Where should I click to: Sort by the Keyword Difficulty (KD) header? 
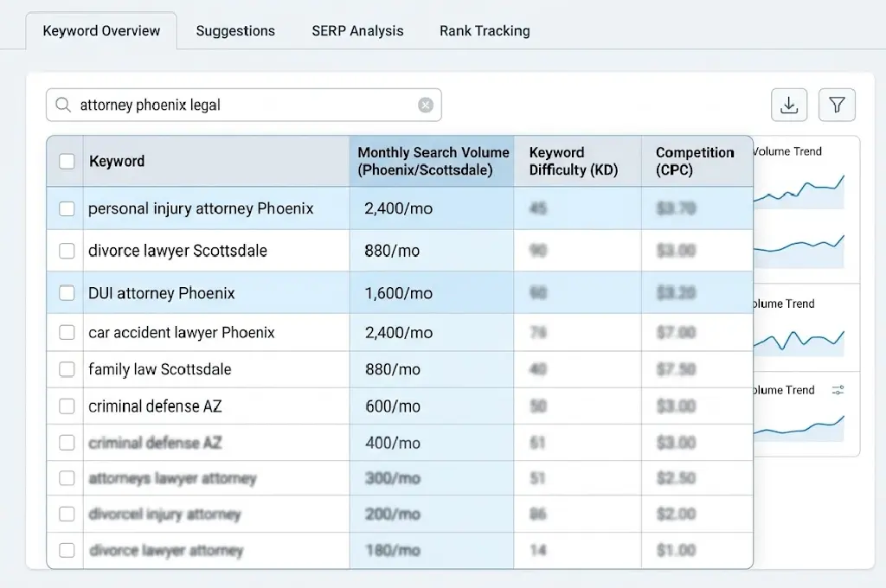coord(573,161)
